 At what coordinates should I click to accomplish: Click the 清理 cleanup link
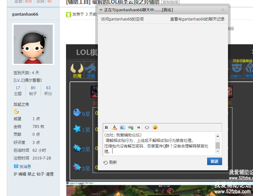tap(49, 174)
